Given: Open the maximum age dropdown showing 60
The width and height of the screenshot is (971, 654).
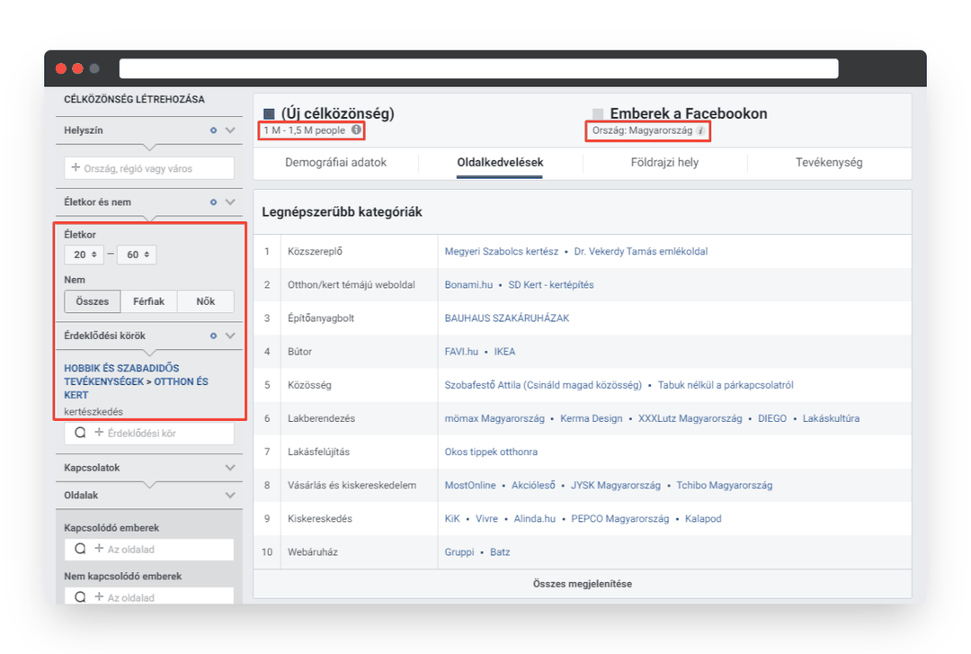Looking at the screenshot, I should tap(137, 255).
